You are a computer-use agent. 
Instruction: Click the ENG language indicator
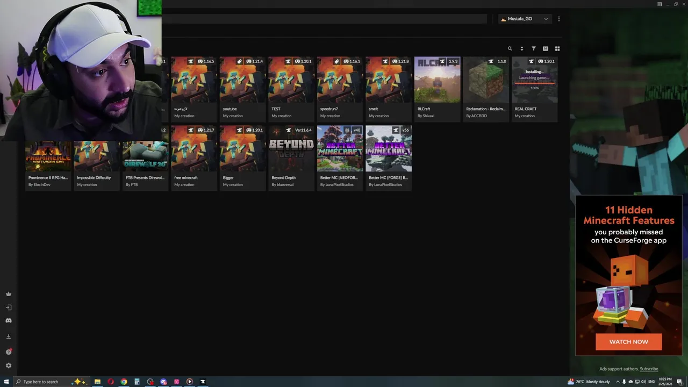coord(651,382)
